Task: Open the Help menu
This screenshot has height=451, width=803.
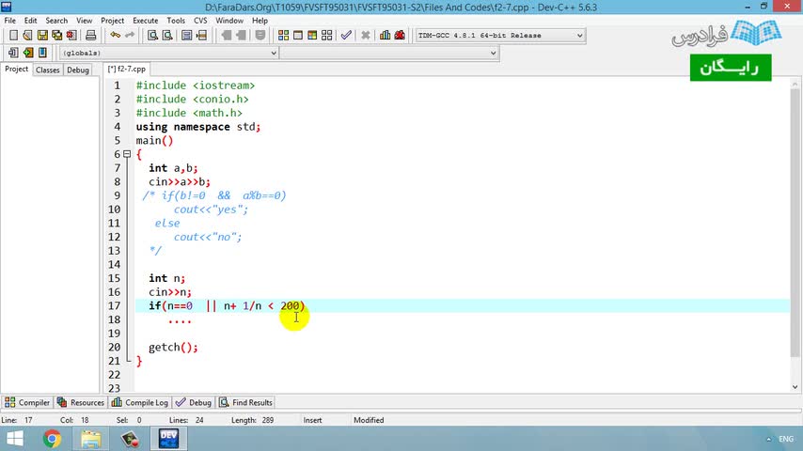Action: coord(260,21)
